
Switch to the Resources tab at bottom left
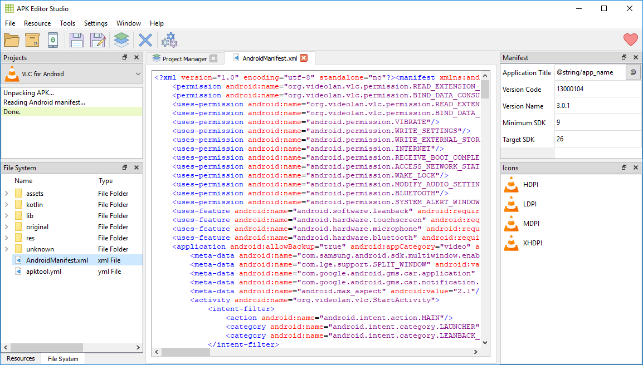point(21,359)
